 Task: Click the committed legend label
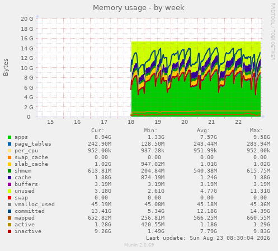click(30, 211)
